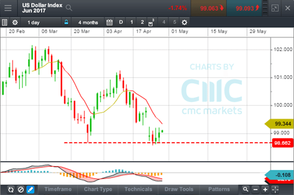The width and height of the screenshot is (294, 195).
Task: Toggle the blue pencil drawing mode
Action: click(x=30, y=190)
